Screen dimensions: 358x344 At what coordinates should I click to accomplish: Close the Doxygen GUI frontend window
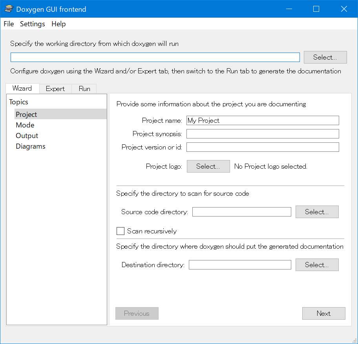pyautogui.click(x=343, y=9)
